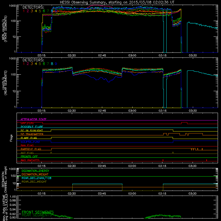Click the DECIMATION_ENERGY legend entry

pos(35,171)
